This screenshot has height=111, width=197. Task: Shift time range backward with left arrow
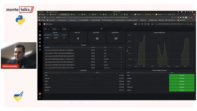coord(156,24)
